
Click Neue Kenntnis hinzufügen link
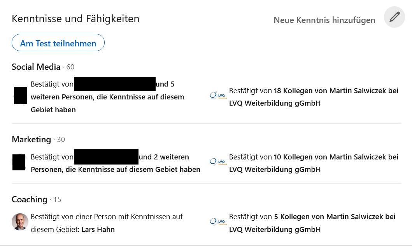click(x=324, y=20)
